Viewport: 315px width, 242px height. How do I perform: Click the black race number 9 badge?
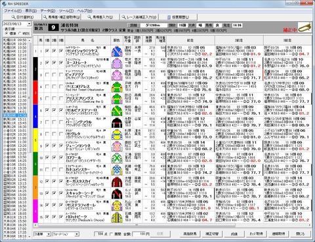pyautogui.click(x=53, y=28)
